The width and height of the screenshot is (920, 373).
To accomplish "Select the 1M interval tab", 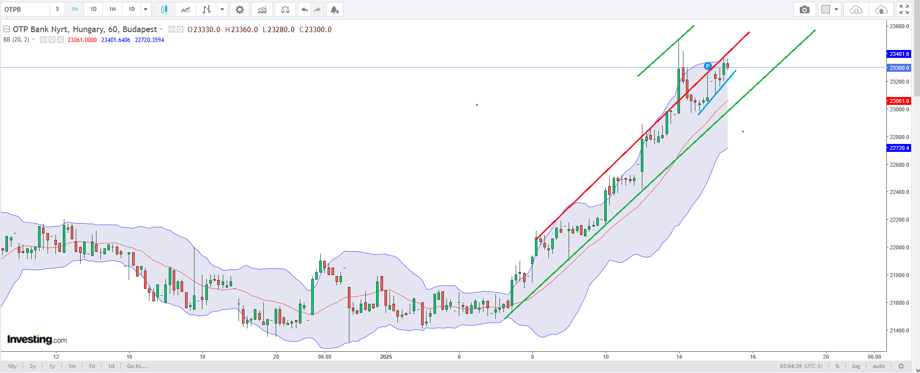I will pos(112,9).
